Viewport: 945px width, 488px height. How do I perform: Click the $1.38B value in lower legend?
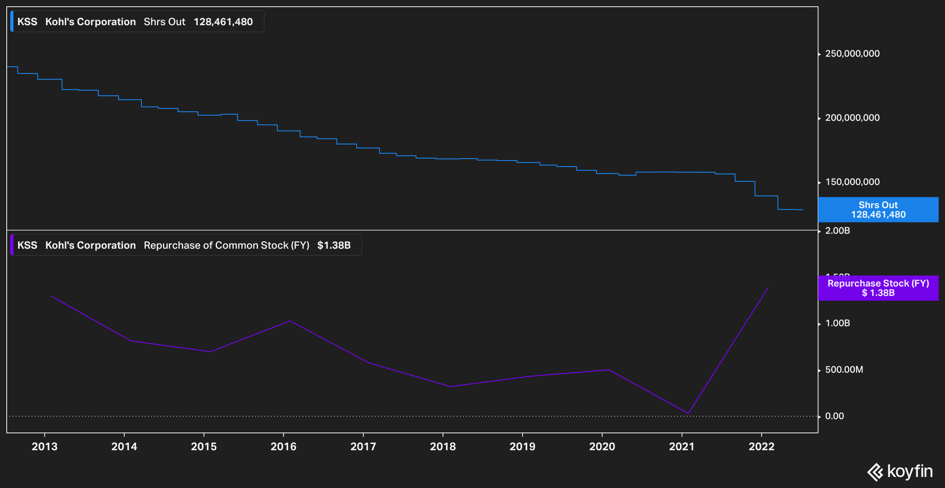coord(334,245)
